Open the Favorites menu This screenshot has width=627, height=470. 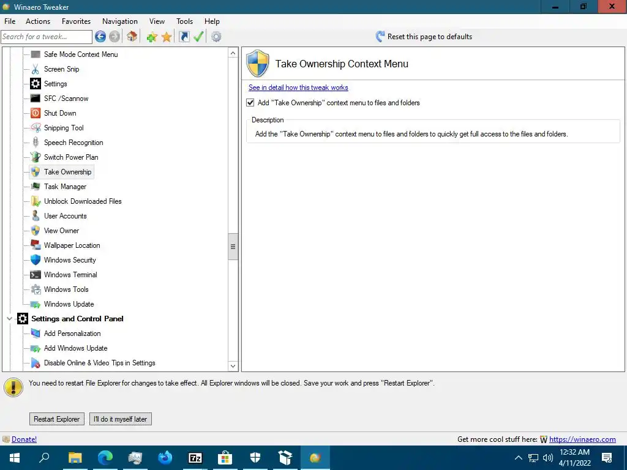76,21
